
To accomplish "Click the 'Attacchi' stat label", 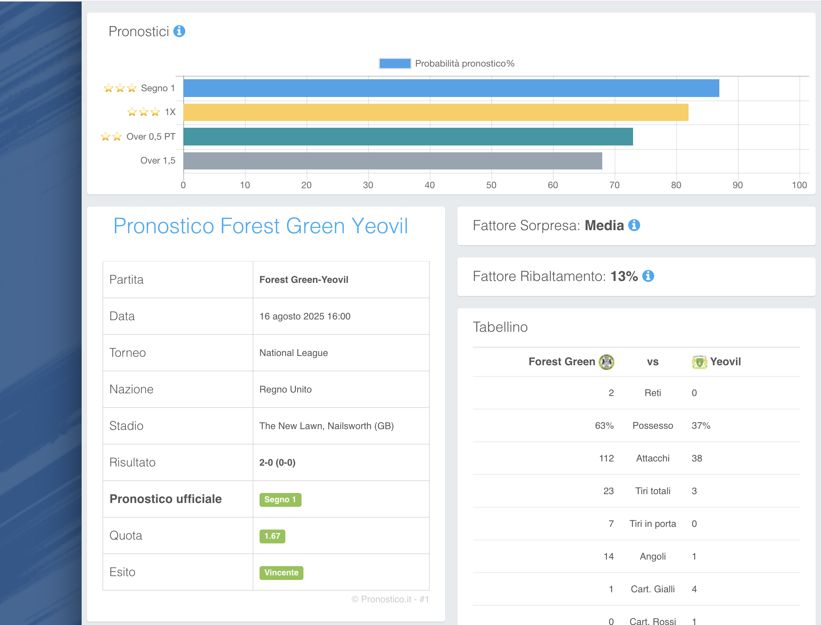I will 653,458.
